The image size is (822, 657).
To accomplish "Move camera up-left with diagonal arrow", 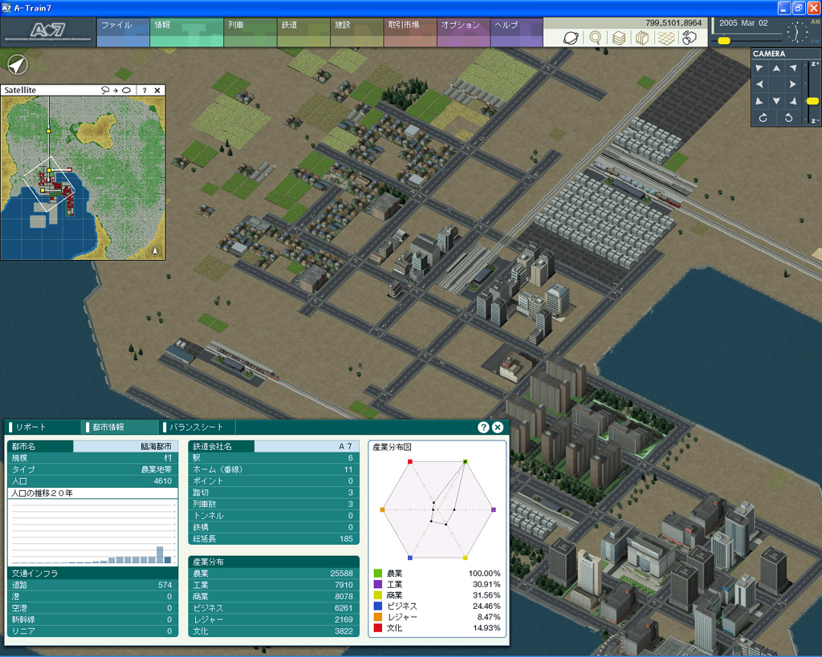I will [759, 68].
